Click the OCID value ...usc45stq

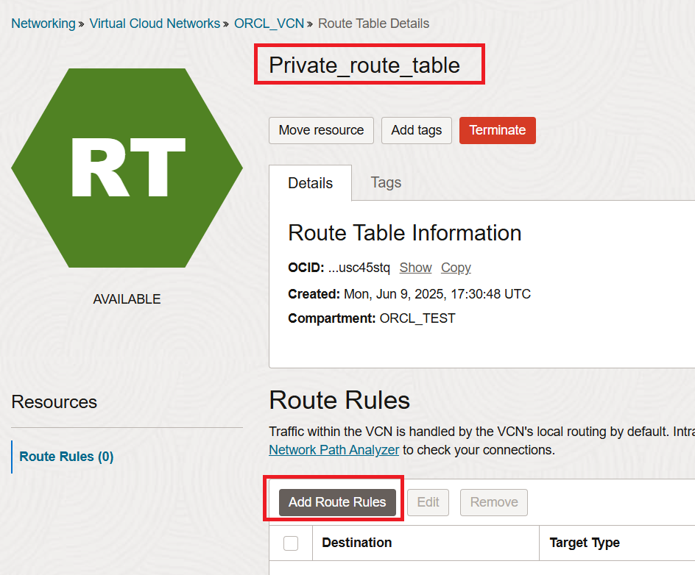click(x=359, y=268)
